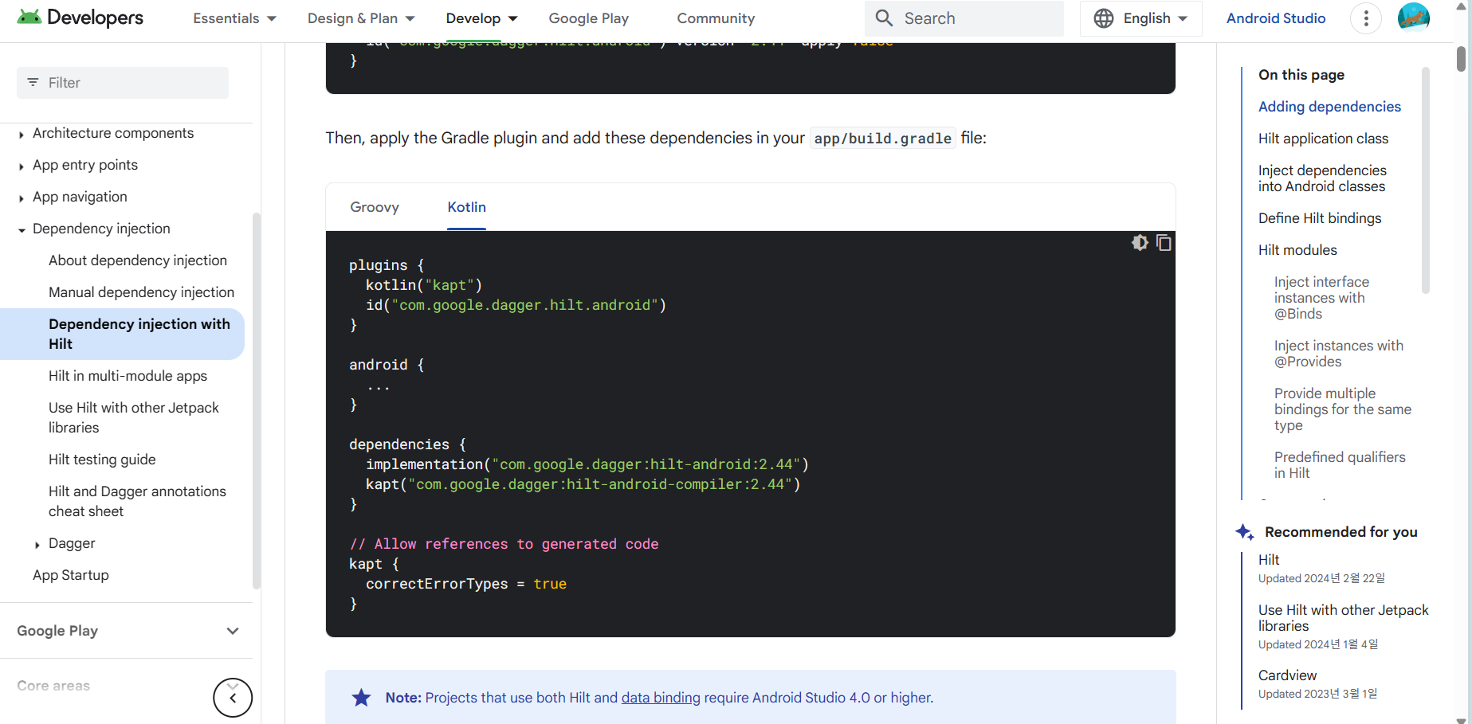Open the Develop dropdown menu
Screen dimensions: 1472x724
click(x=481, y=18)
